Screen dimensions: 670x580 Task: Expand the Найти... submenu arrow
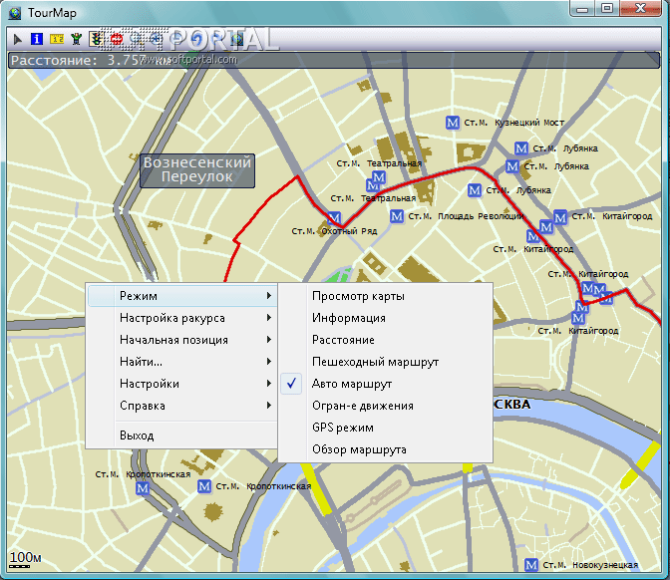269,362
